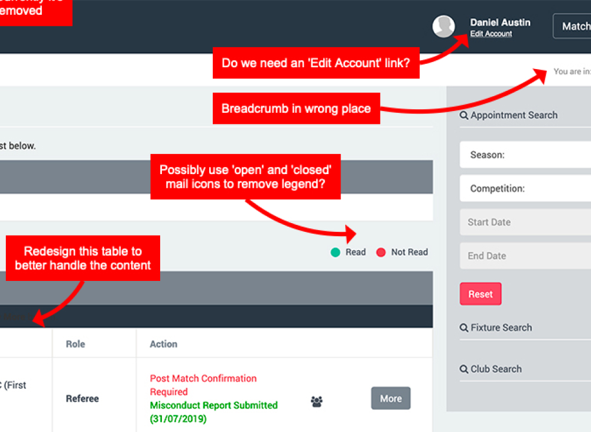Click the End Date input field
This screenshot has height=432, width=591.
tap(526, 256)
